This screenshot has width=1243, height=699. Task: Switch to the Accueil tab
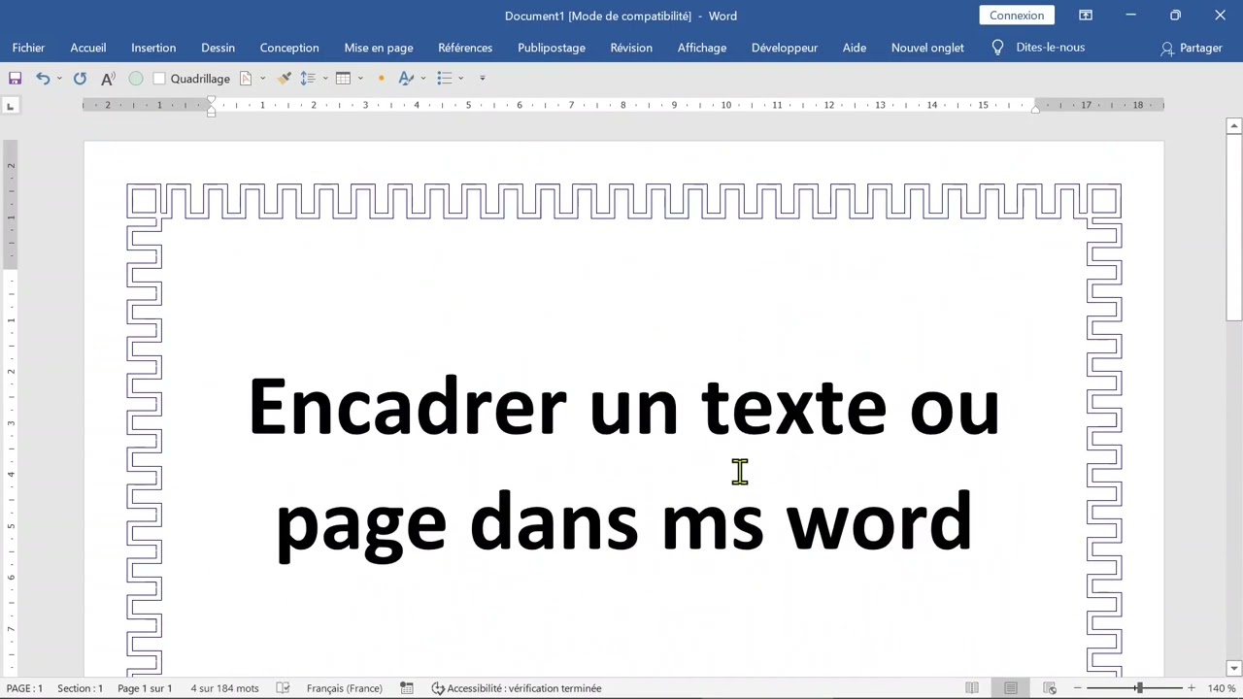point(88,48)
